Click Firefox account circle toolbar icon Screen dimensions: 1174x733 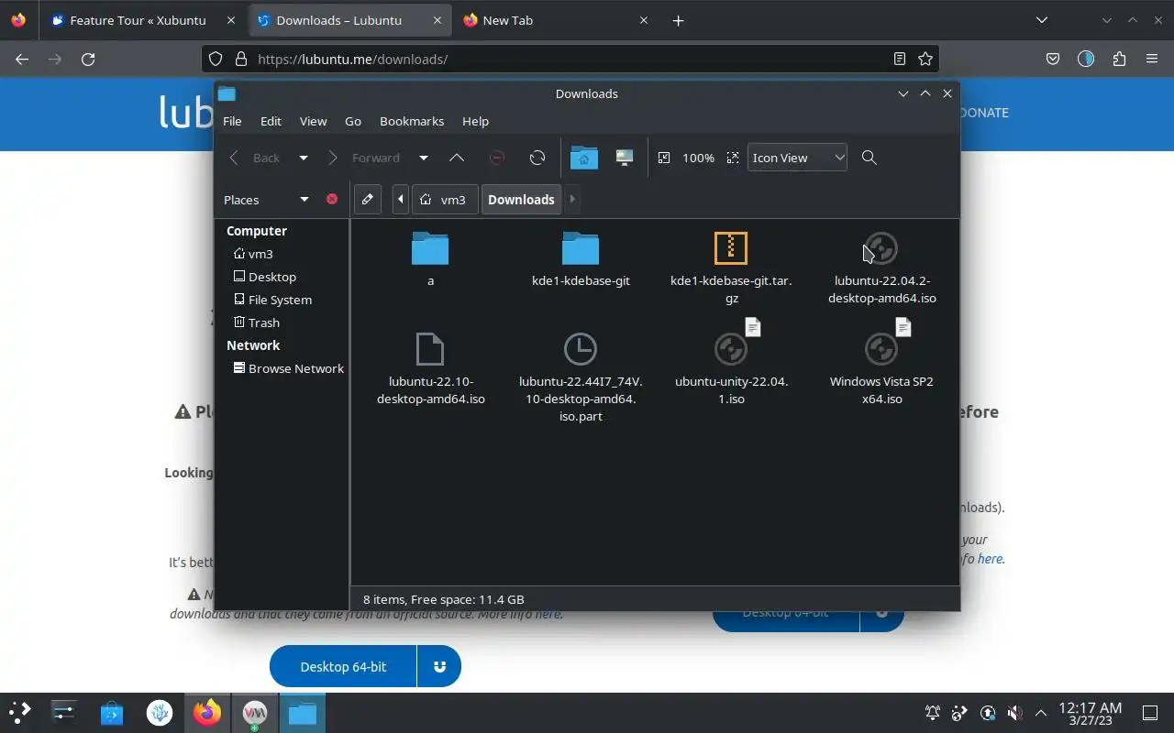(x=1086, y=59)
